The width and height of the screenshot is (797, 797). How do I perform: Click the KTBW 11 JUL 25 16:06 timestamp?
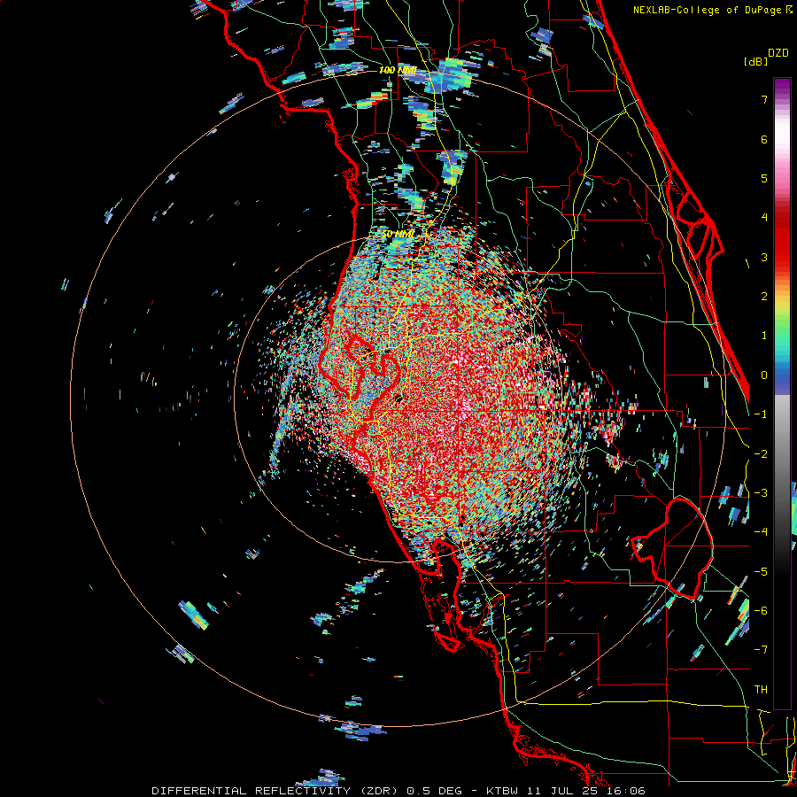coord(565,791)
